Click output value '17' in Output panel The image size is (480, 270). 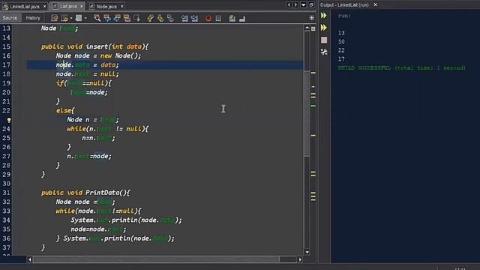pos(341,59)
